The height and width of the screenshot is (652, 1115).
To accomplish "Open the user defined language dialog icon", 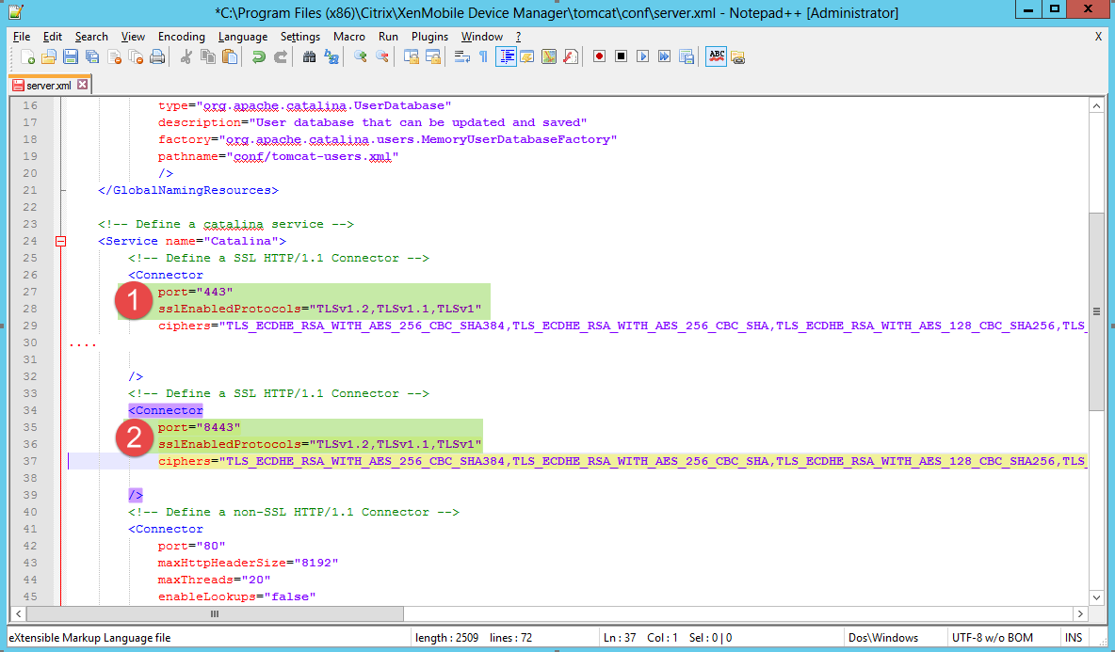I will (527, 56).
